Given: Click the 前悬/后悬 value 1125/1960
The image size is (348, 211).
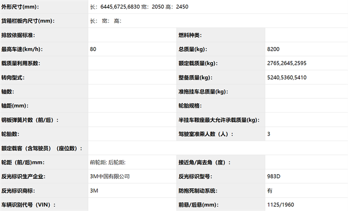Looking at the screenshot, I should (281, 205).
